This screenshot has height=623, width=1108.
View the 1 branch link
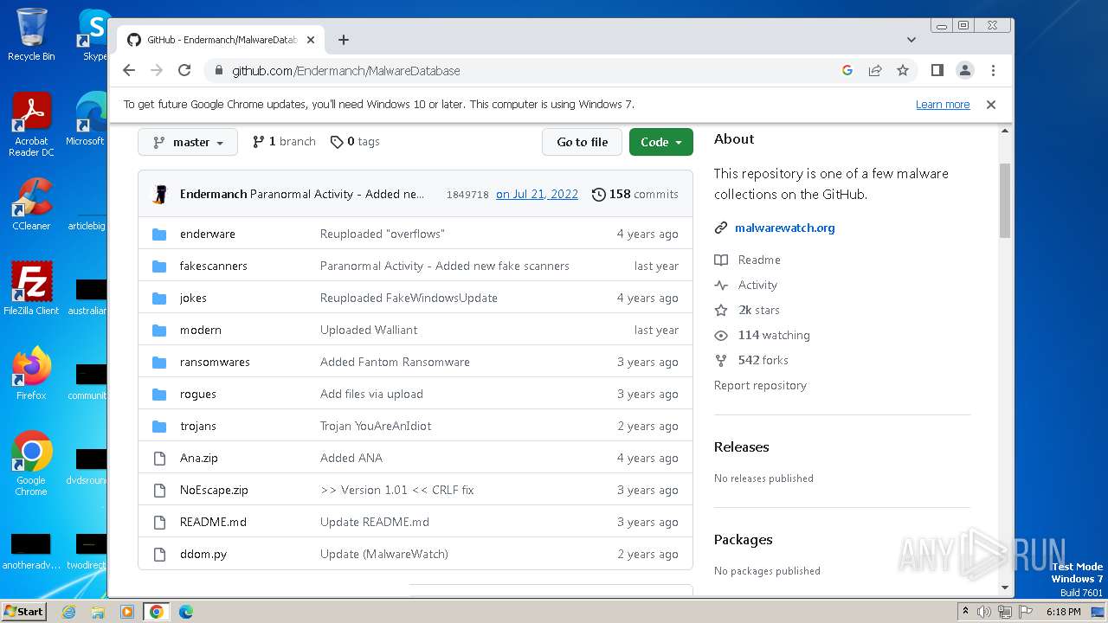click(284, 142)
